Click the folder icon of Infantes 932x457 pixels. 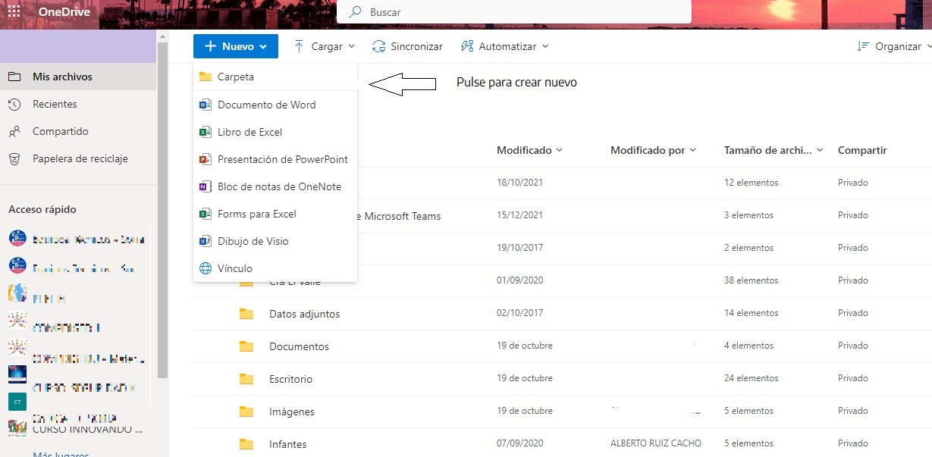pos(246,443)
